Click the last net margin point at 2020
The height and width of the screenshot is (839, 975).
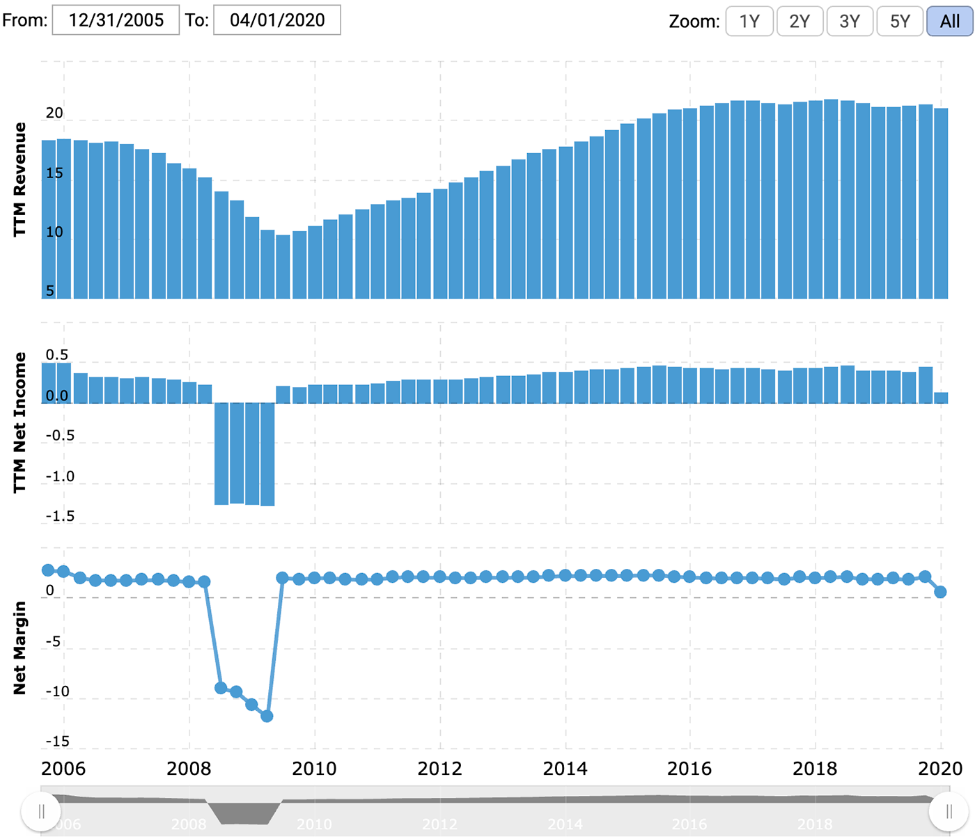click(940, 592)
